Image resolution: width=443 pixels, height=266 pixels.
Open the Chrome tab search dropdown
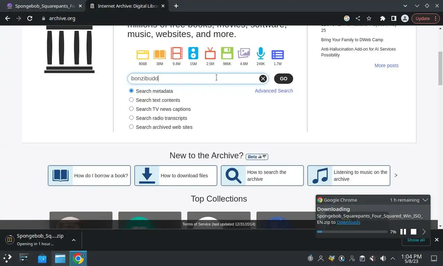point(406,6)
